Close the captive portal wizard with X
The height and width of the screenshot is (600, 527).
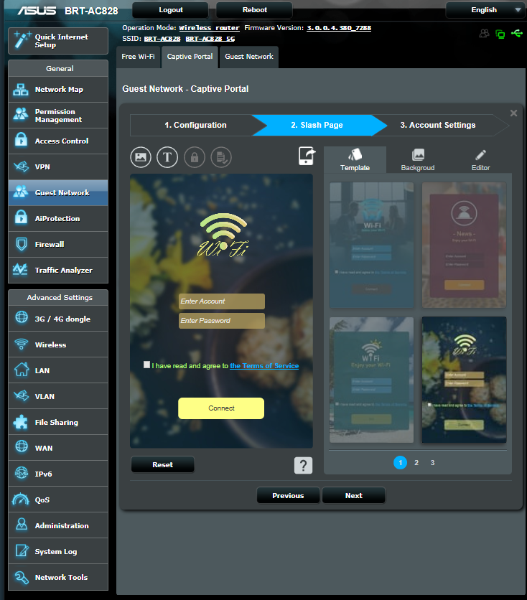pos(513,113)
